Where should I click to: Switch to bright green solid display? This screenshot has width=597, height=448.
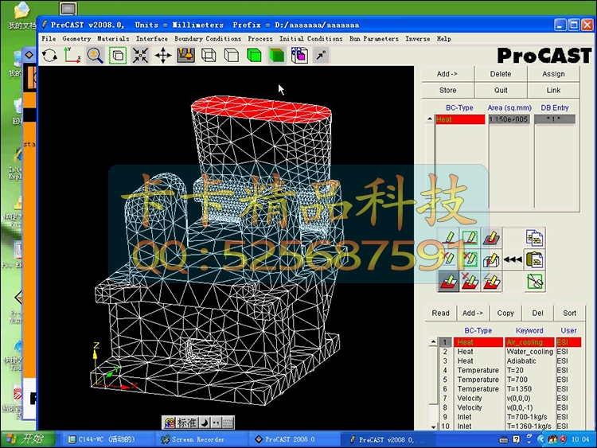click(x=254, y=56)
